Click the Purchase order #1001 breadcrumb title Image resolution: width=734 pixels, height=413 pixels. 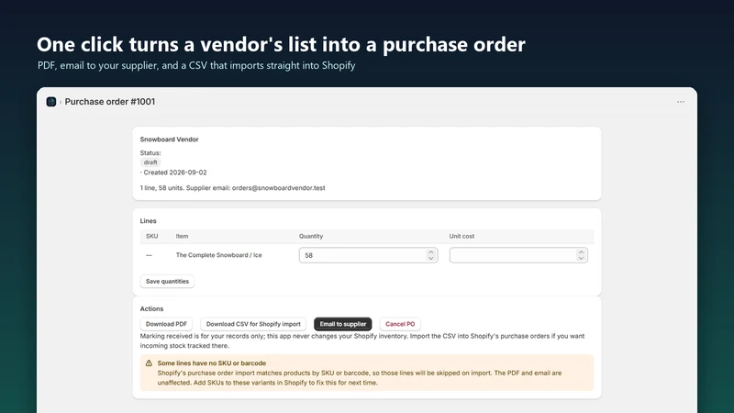tap(109, 102)
